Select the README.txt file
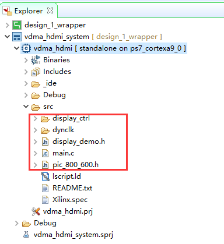224x244 pixels. pos(72,188)
